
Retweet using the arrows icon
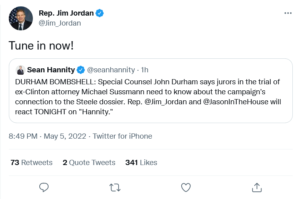tap(115, 187)
